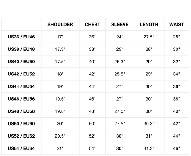
Task: Click the 25.8" sleeve value cell
Action: tap(120, 74)
